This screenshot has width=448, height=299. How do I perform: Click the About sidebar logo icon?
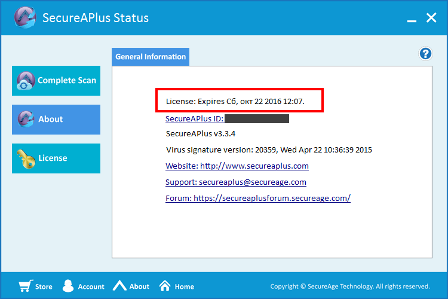pyautogui.click(x=26, y=119)
